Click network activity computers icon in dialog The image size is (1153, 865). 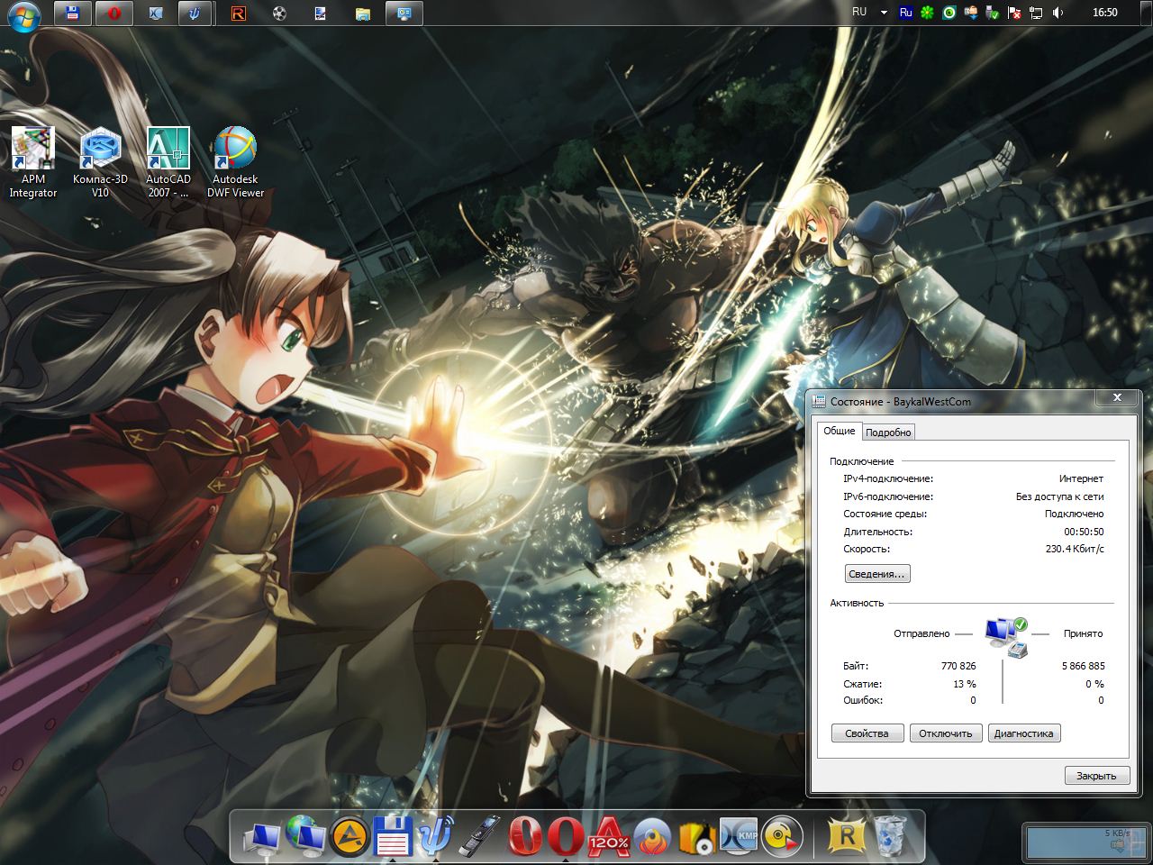tap(1006, 636)
